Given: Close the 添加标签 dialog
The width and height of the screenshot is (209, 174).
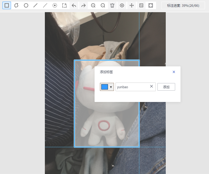Looking at the screenshot, I should coord(174,72).
